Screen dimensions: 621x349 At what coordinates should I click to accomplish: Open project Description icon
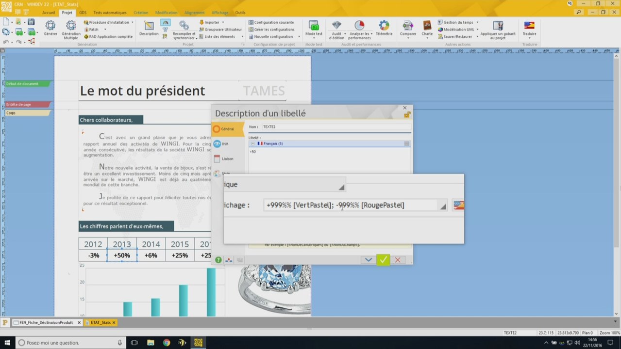click(x=149, y=25)
